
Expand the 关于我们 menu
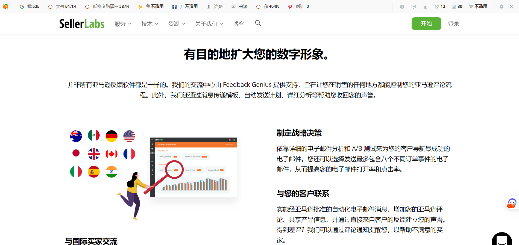(209, 24)
